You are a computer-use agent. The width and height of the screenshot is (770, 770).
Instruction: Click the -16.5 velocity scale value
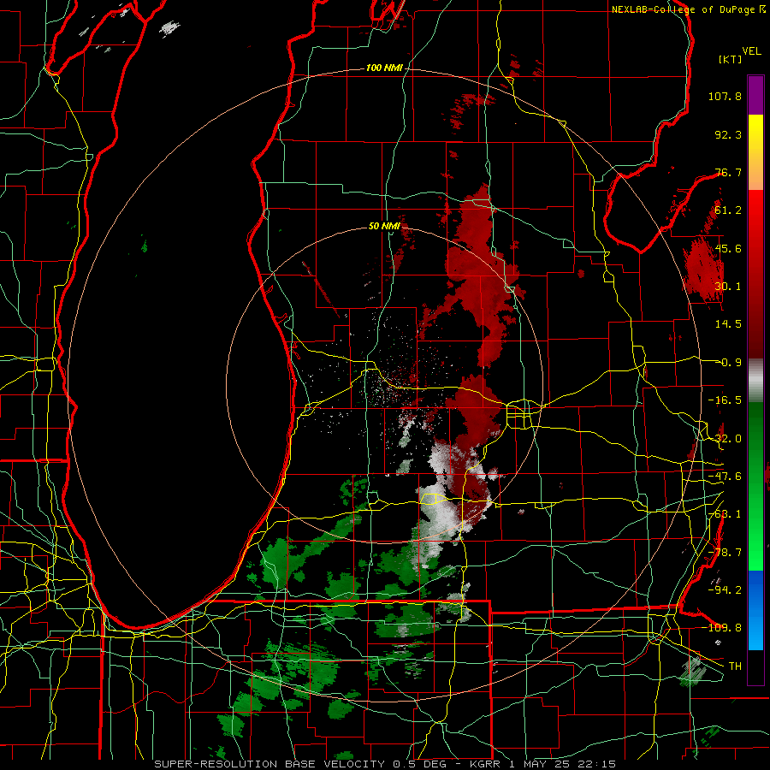(x=725, y=400)
